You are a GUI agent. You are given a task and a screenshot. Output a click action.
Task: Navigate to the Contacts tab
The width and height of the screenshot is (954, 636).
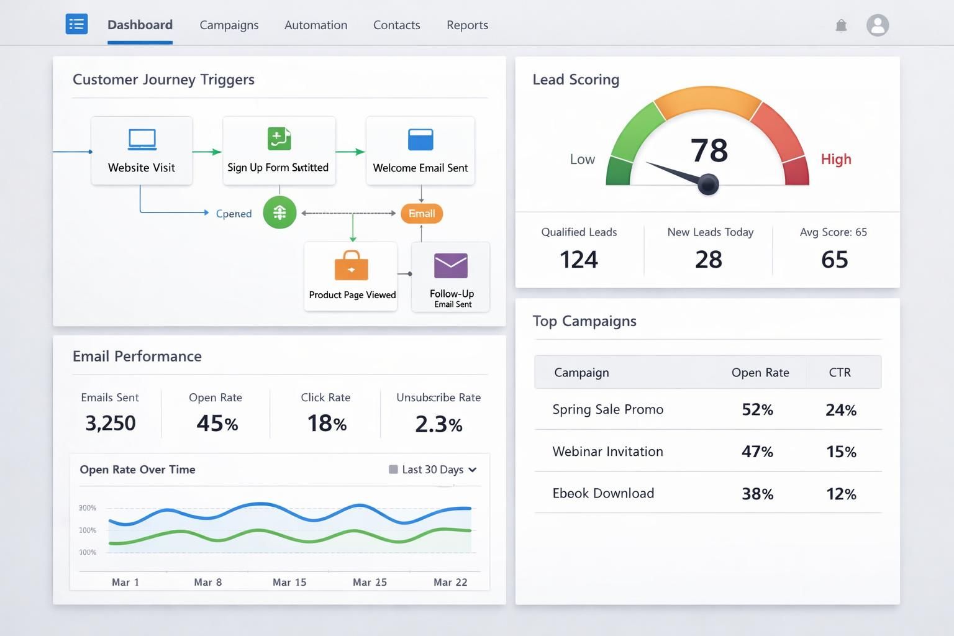[397, 25]
